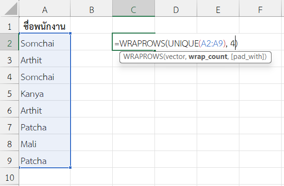Viewport: 284px width, 186px height.
Task: Select row 1 header
Action: 10,25
